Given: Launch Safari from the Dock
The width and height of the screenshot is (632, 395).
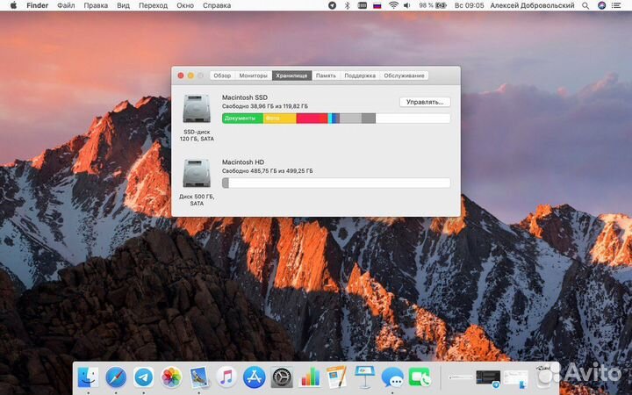Looking at the screenshot, I should 116,377.
